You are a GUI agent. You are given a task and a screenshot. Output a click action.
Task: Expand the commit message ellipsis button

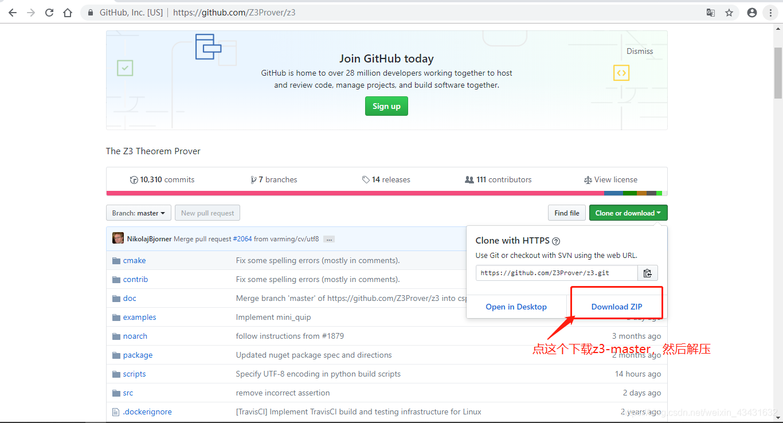(x=329, y=239)
